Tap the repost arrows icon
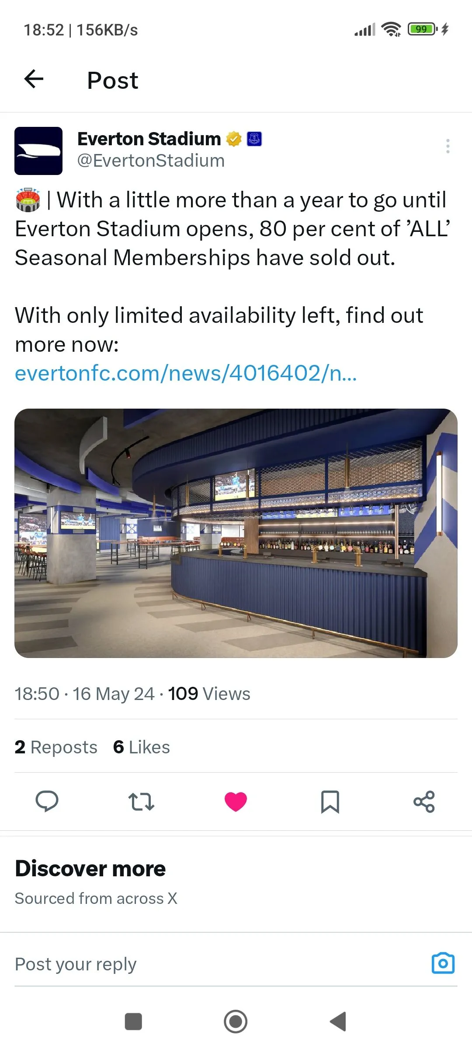The height and width of the screenshot is (1050, 472). (x=141, y=801)
